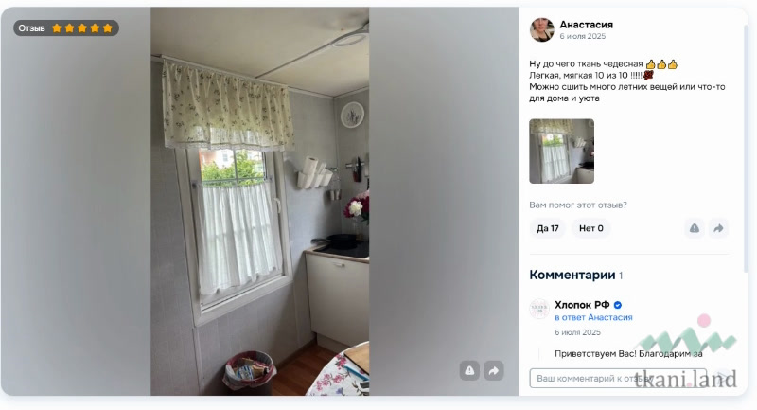Screen dimensions: 757x410
Task: Click the Комментарии section heading
Action: [572, 275]
